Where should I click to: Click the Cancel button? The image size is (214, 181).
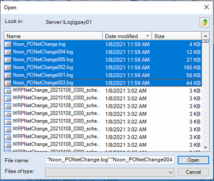pos(193,172)
